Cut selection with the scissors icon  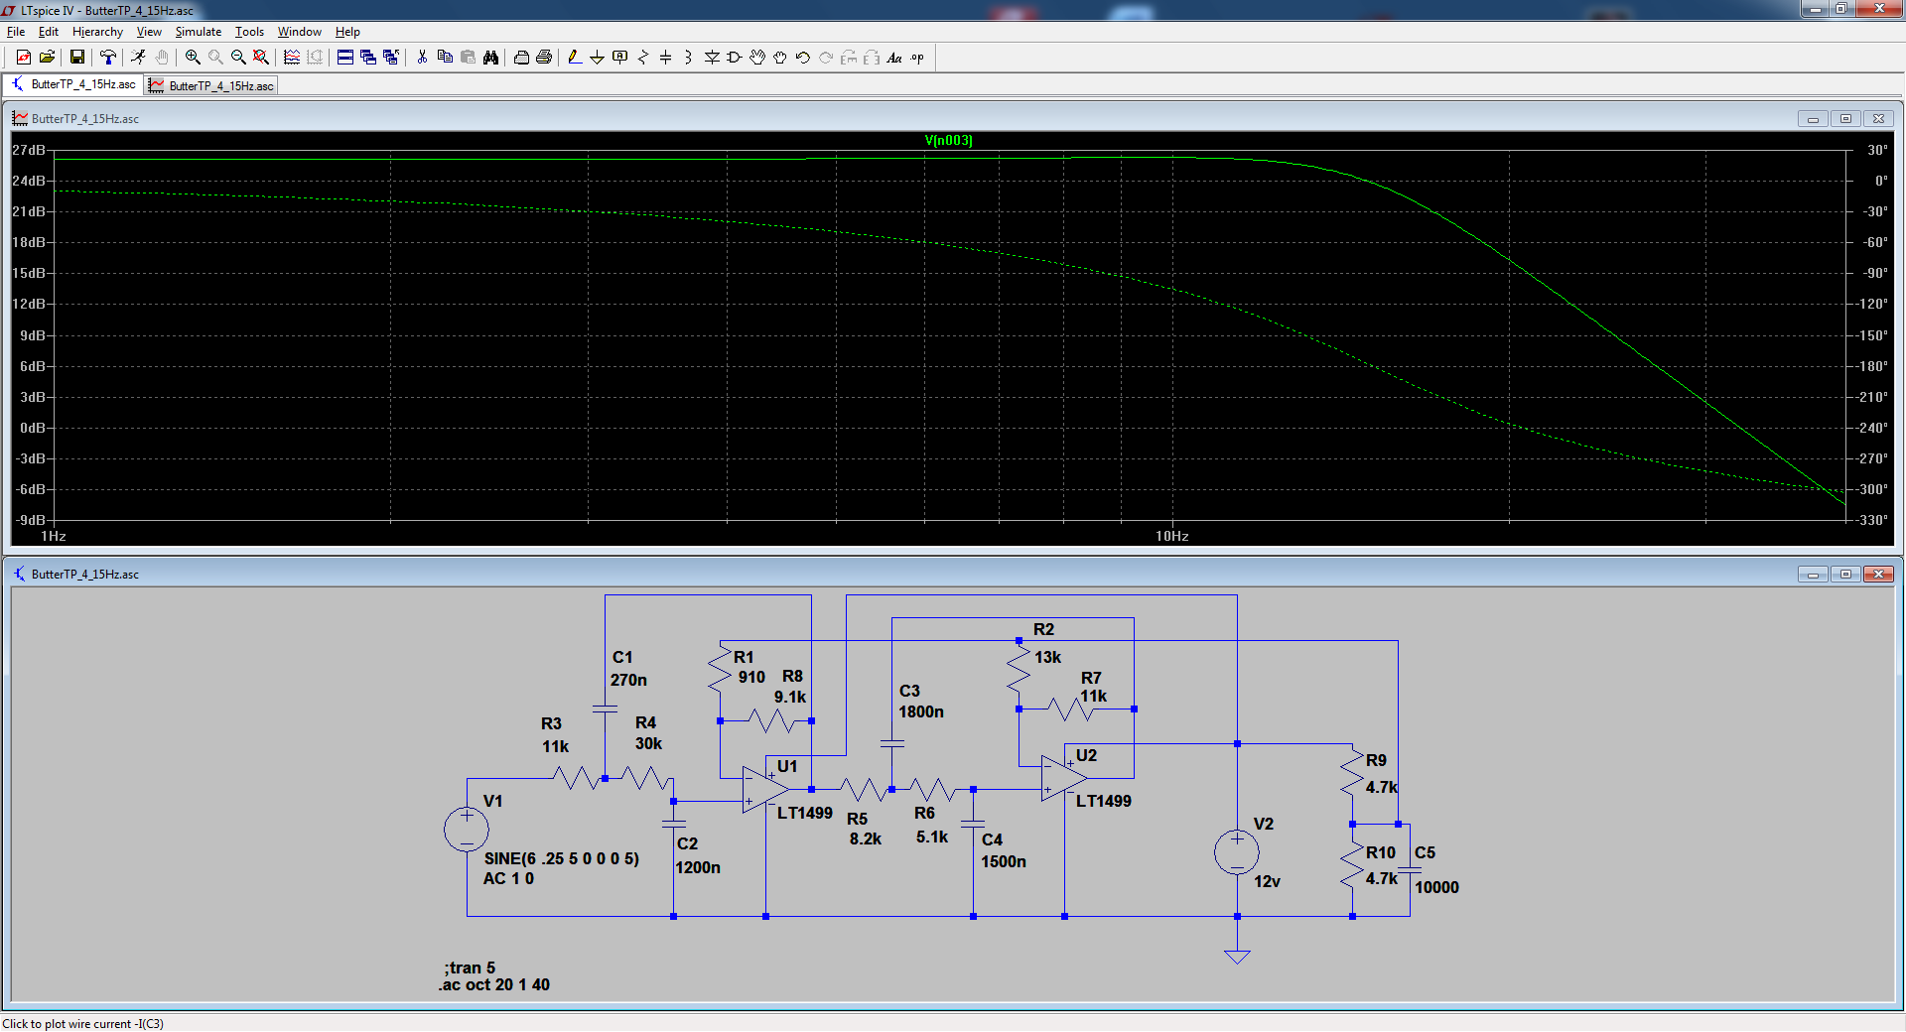pyautogui.click(x=422, y=58)
